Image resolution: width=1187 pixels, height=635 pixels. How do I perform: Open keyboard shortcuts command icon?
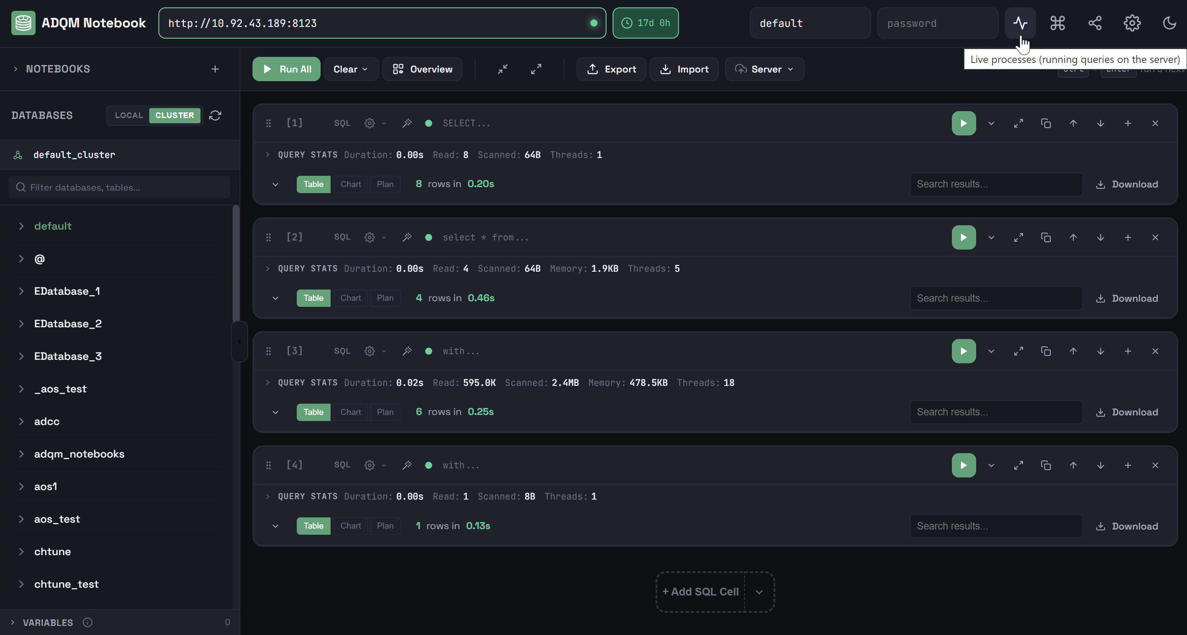click(1058, 23)
